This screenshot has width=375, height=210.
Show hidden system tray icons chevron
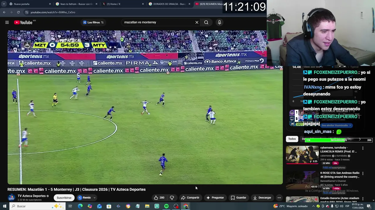[313, 206]
